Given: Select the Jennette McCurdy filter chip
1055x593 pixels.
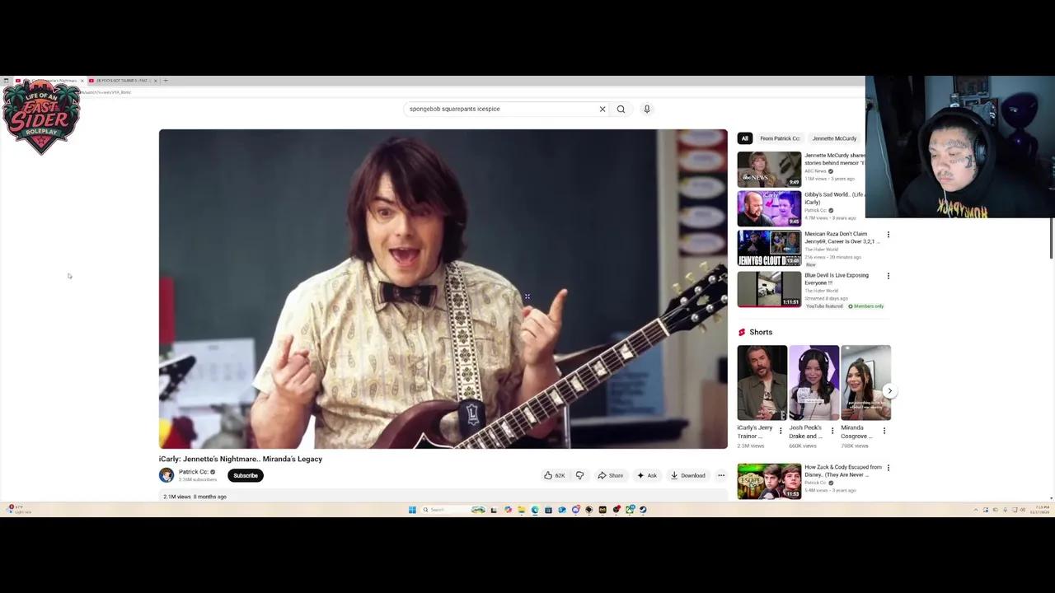Looking at the screenshot, I should coord(835,138).
